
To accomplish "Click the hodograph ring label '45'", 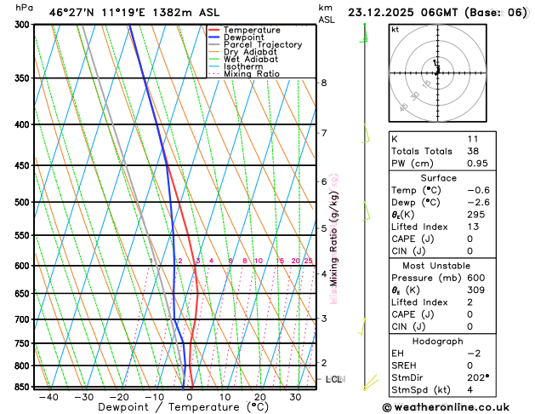I will click(x=404, y=107).
